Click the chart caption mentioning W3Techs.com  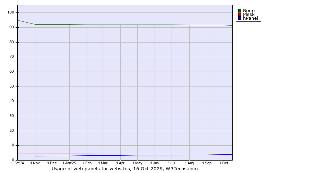(125, 169)
